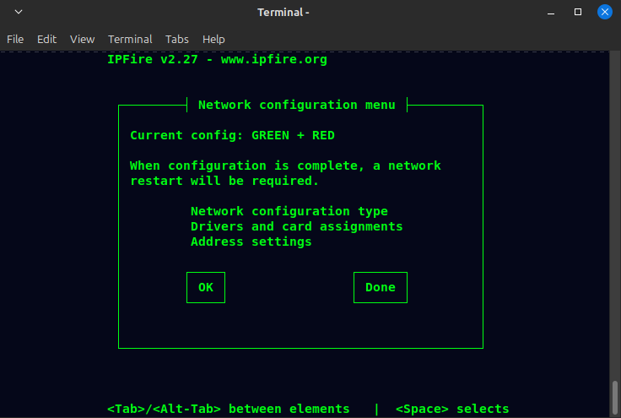This screenshot has width=621, height=418.
Task: Open the View menu
Action: [x=82, y=39]
